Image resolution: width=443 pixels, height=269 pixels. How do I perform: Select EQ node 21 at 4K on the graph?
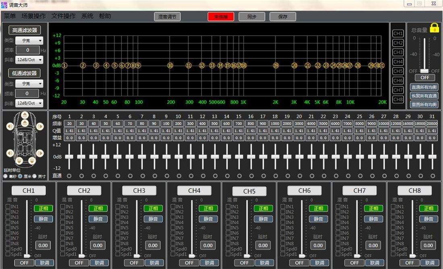[x=308, y=66]
